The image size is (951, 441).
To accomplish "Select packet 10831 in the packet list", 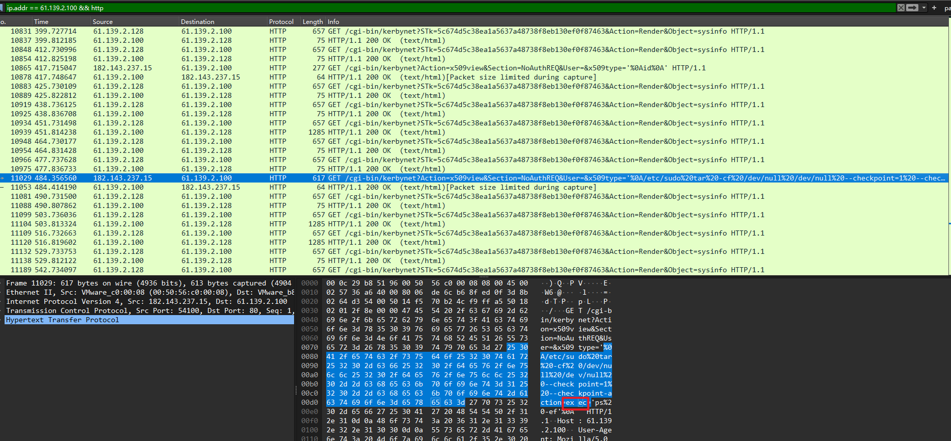I will tap(474, 31).
